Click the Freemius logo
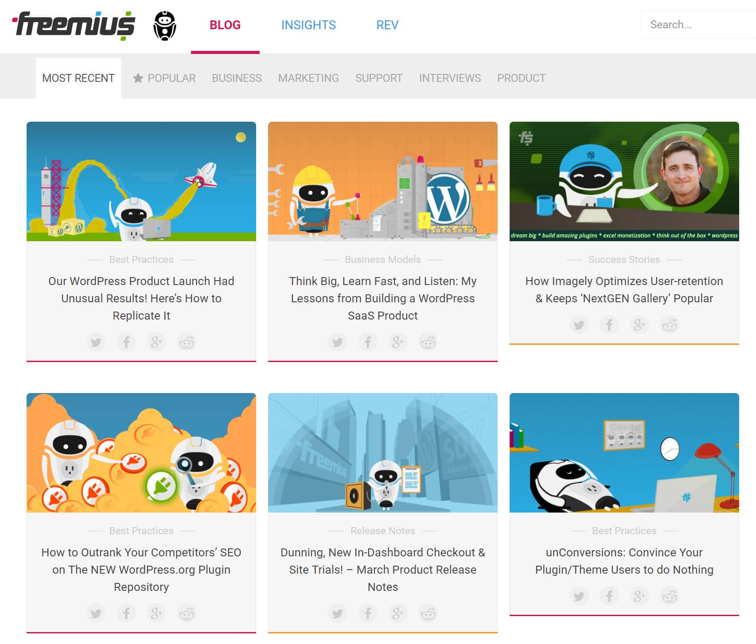The height and width of the screenshot is (644, 756). (x=73, y=25)
